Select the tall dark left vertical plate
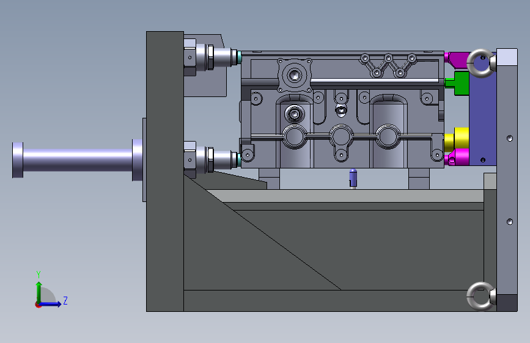This screenshot has width=530, height=343. coord(165,171)
